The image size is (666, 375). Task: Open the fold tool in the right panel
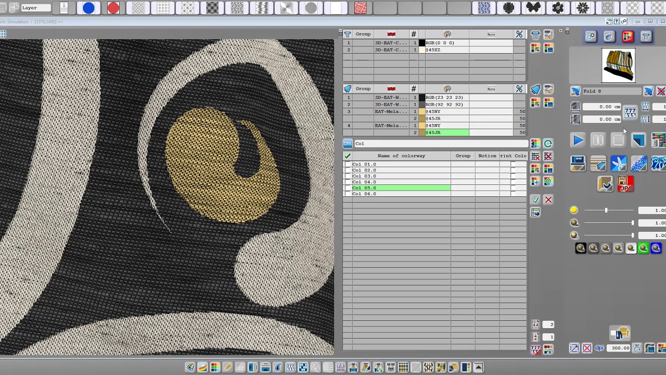click(575, 91)
